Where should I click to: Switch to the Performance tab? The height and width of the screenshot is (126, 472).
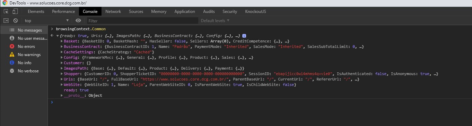64,12
